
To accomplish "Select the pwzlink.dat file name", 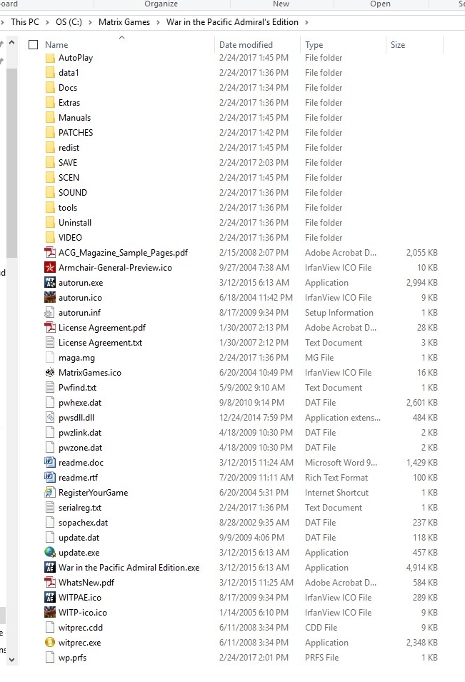I will (80, 433).
